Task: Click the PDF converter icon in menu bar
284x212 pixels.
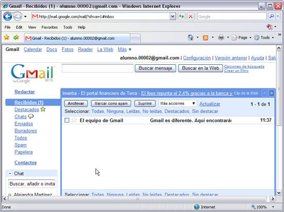Action: click(270, 27)
